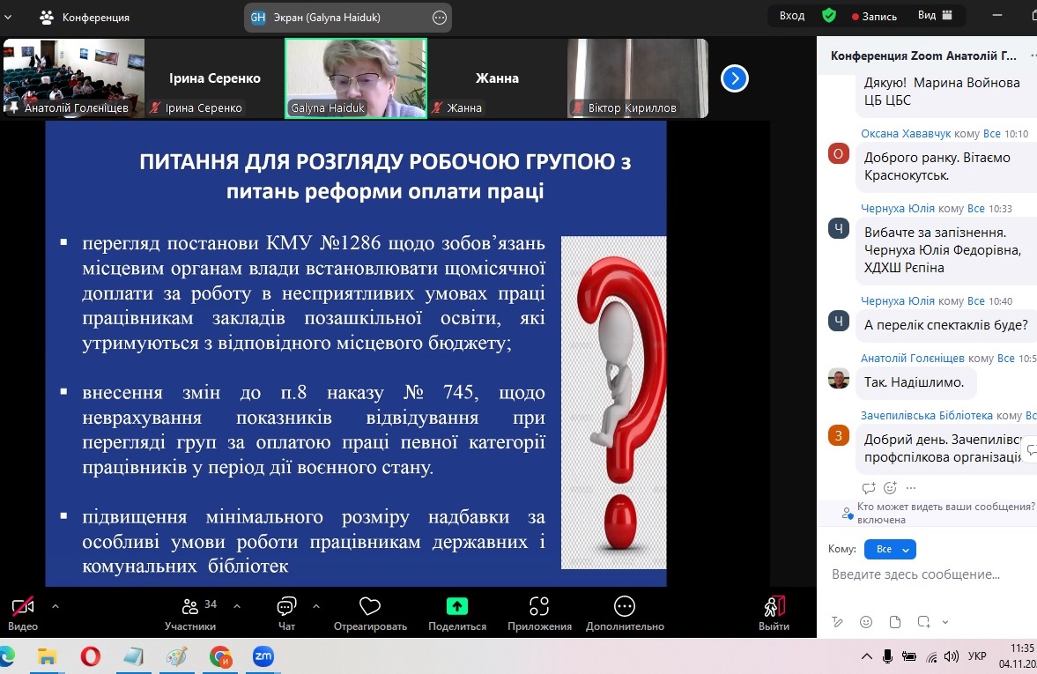Open the emoji picker in chat
This screenshot has height=674, width=1037.
(866, 622)
